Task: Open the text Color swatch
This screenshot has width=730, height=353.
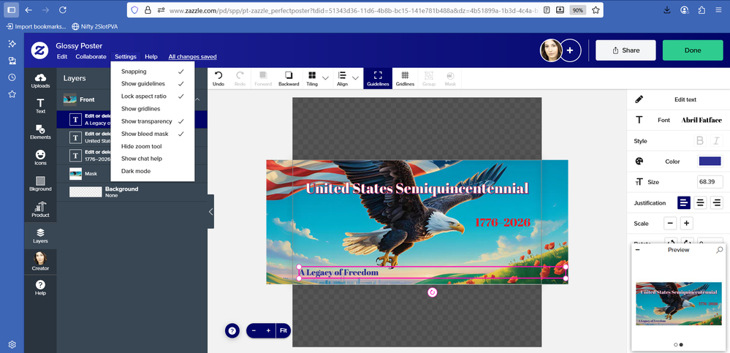Action: point(710,162)
